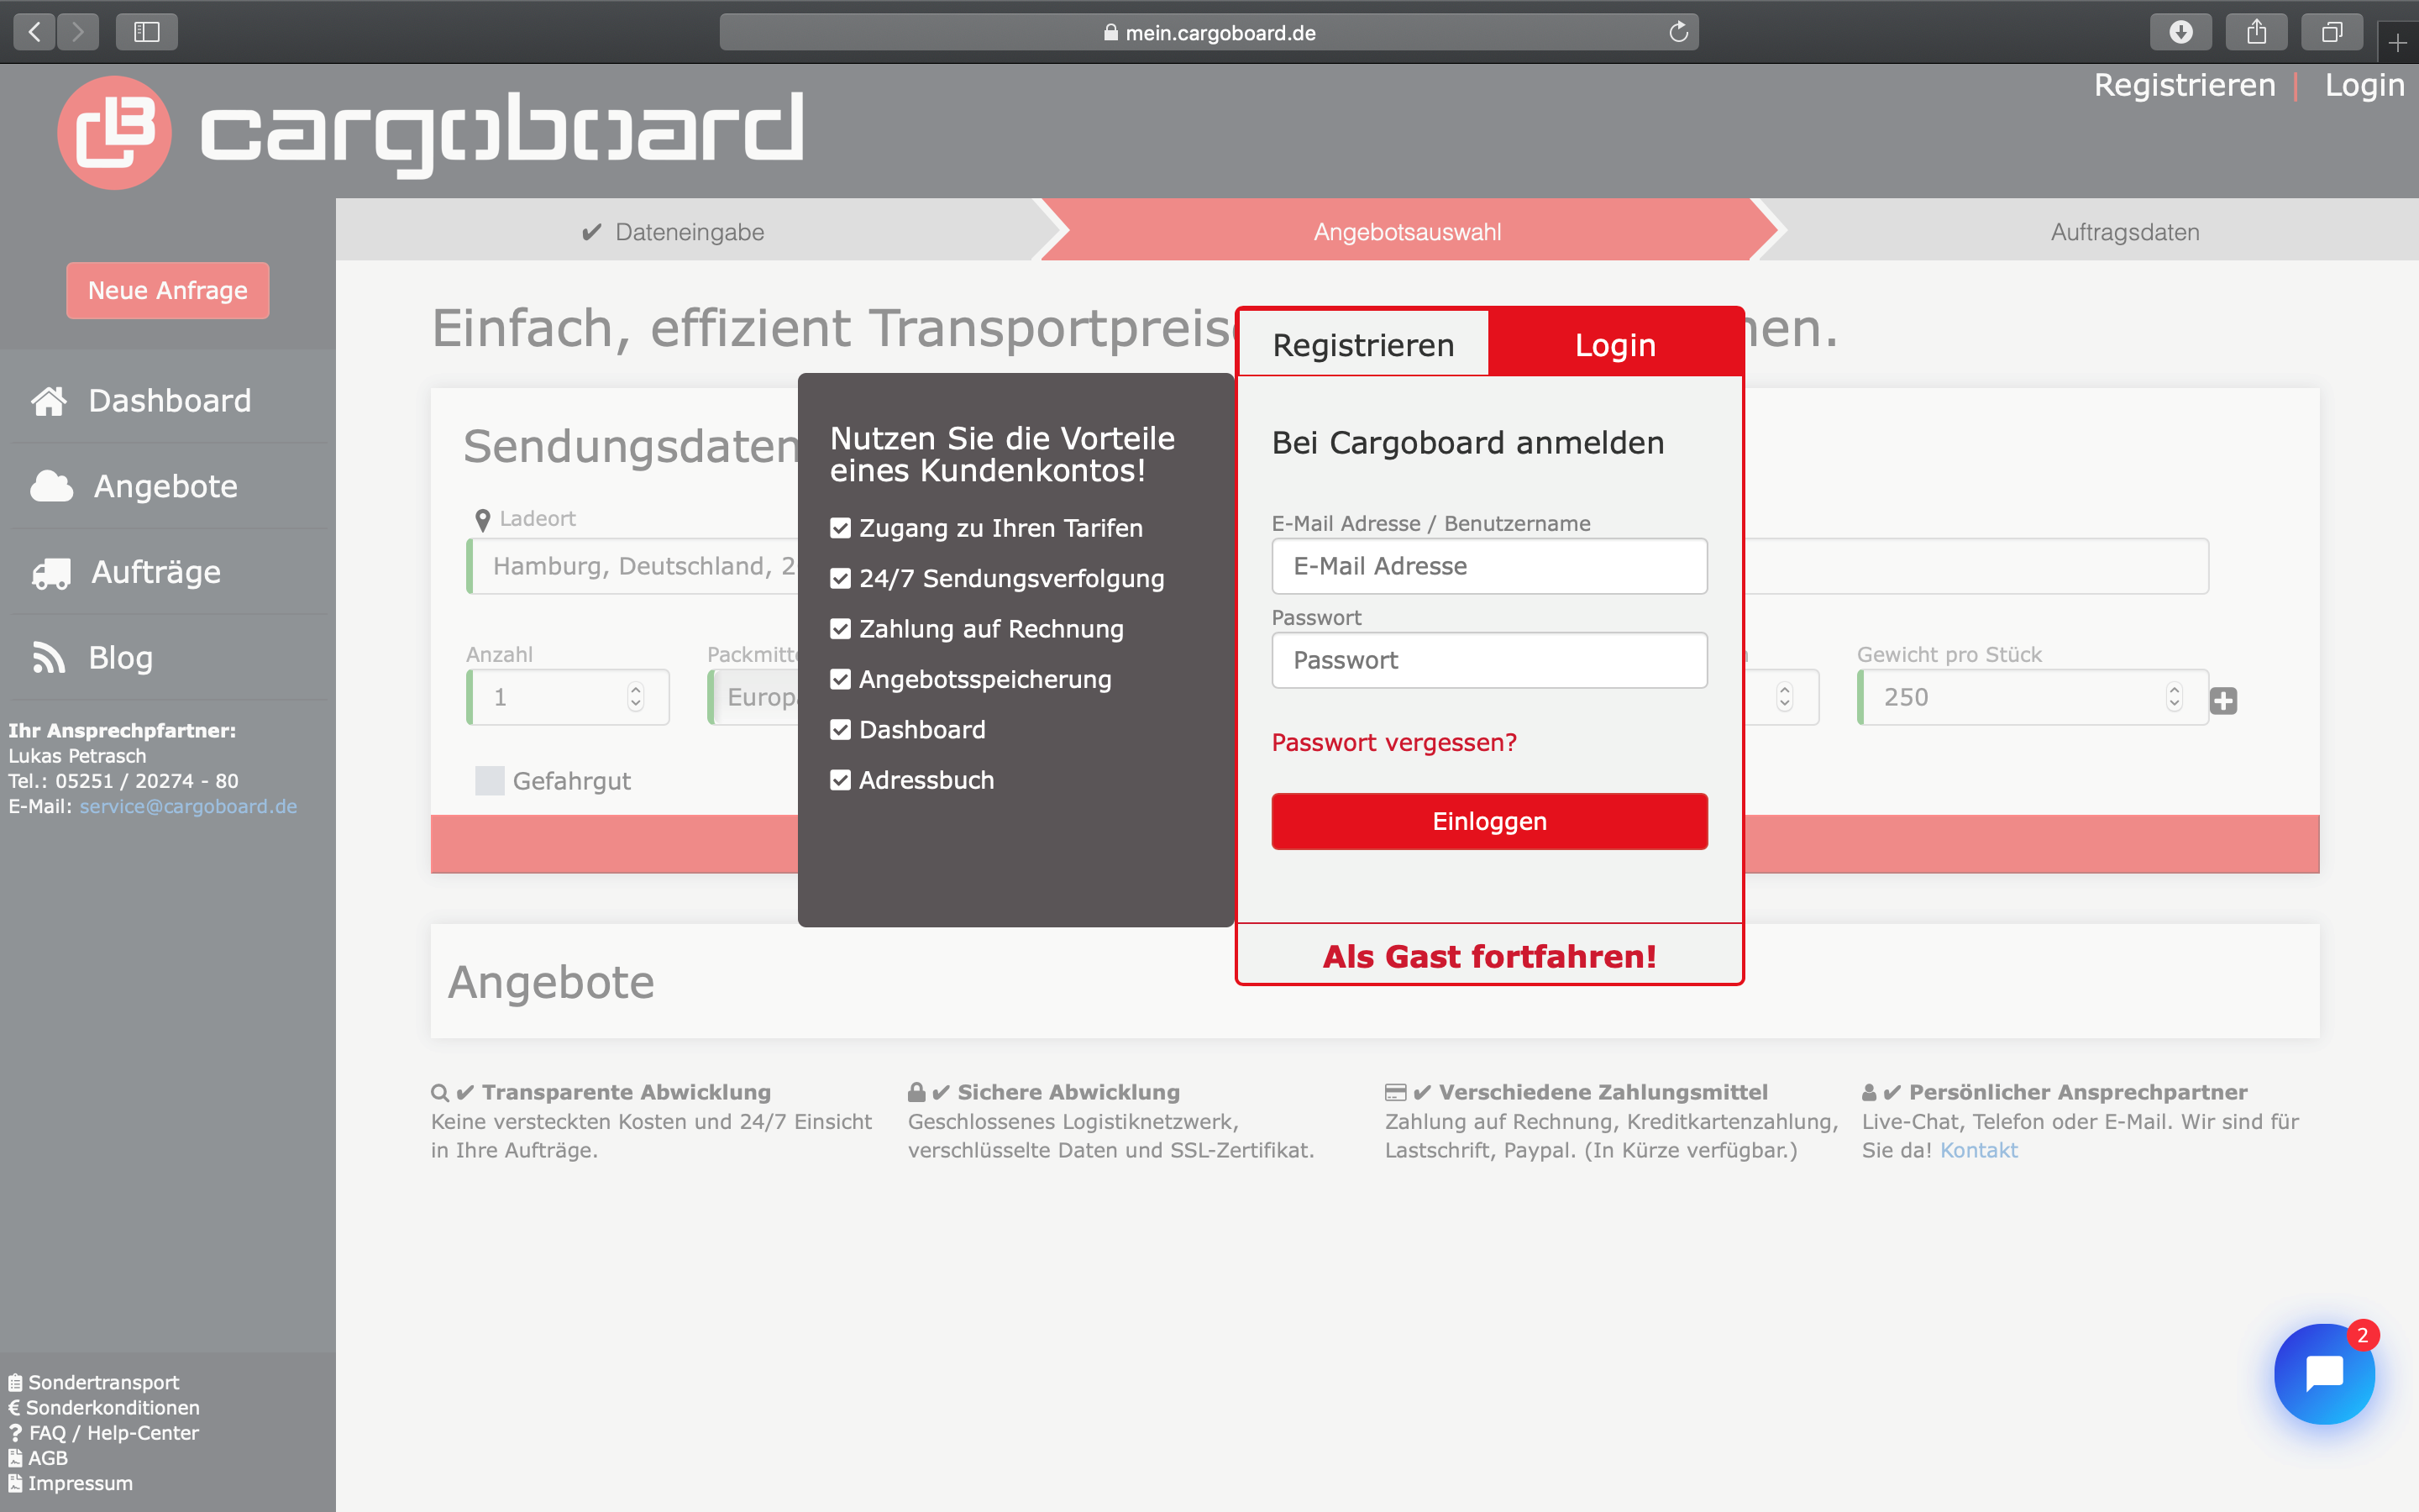Open the Kontakt link
This screenshot has width=2419, height=1512.
click(1978, 1150)
